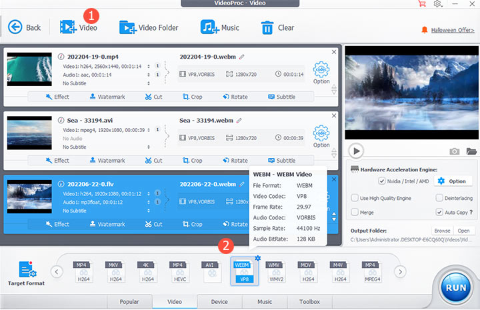Toggle Nvidia / Intel / AMD checkbox

pyautogui.click(x=382, y=181)
